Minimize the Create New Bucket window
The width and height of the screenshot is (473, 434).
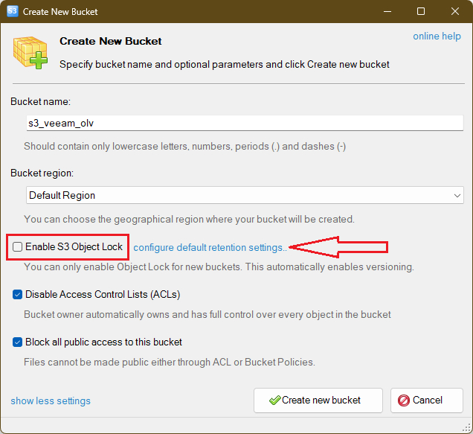click(387, 11)
